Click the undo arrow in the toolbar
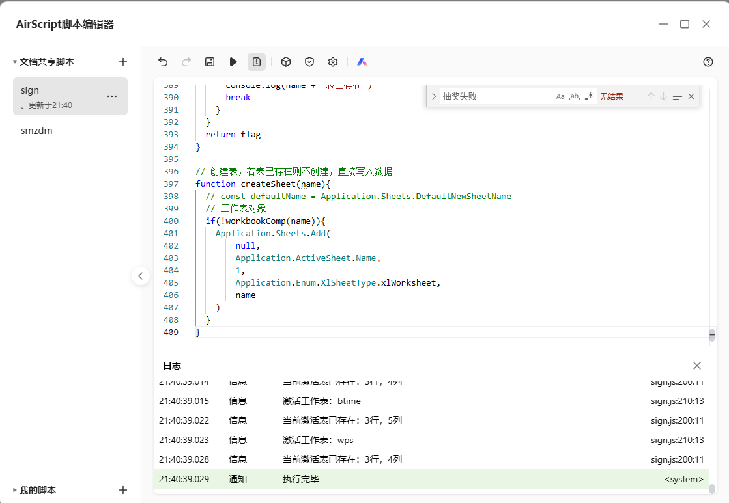 [x=163, y=62]
